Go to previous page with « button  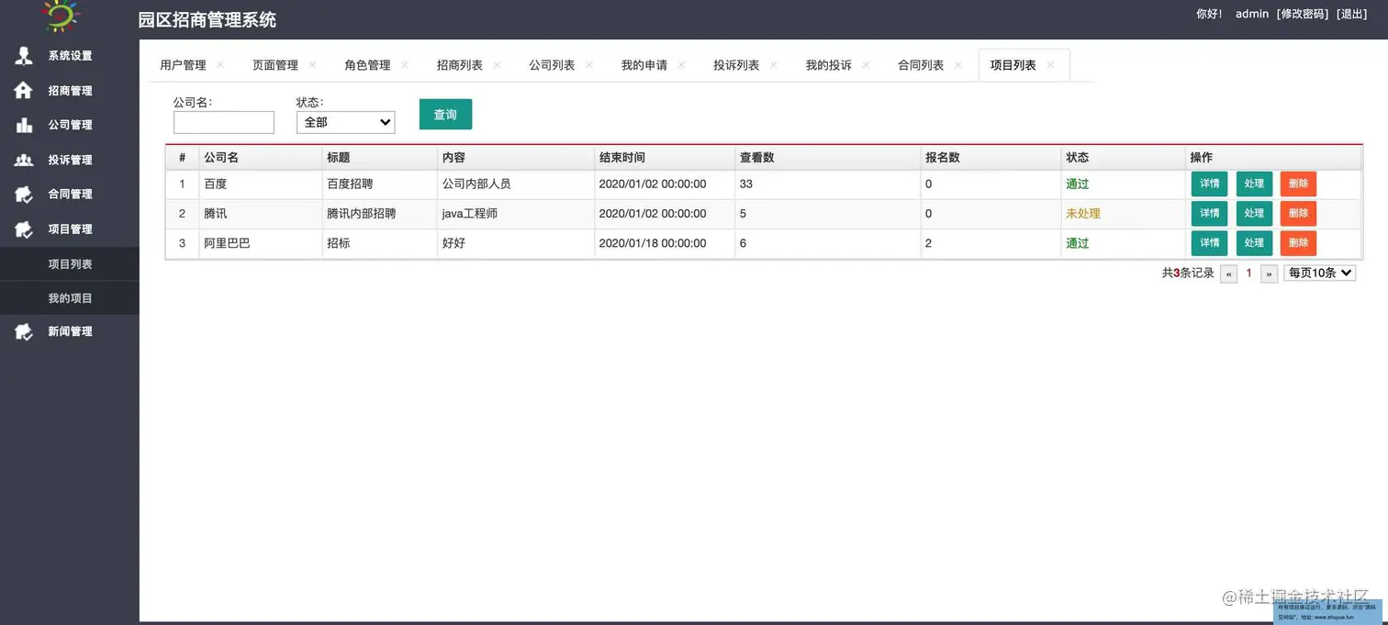1228,273
